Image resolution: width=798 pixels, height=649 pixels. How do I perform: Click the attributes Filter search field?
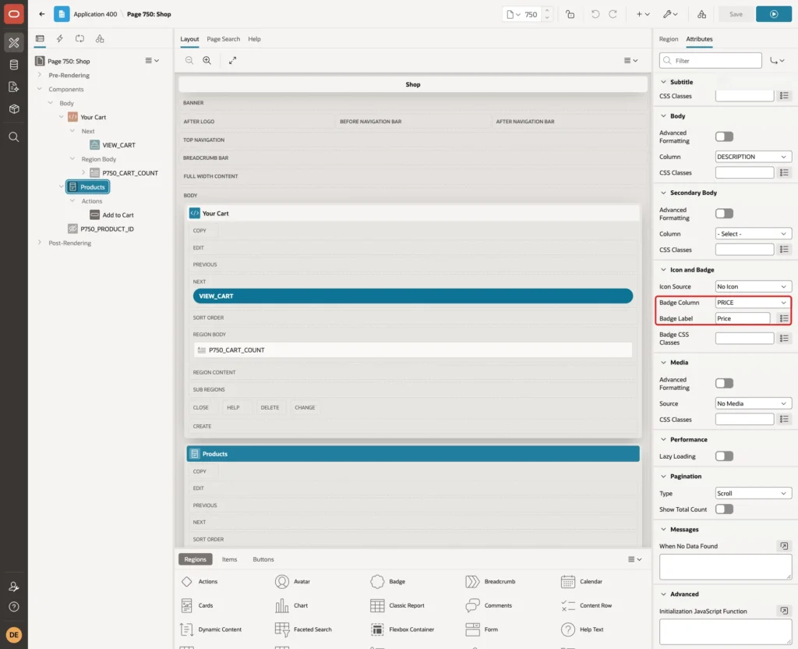(x=711, y=61)
